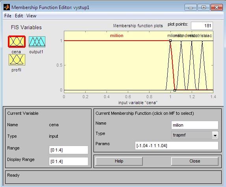Open the Edit menu
Viewport: 226px width, 187px height.
19,16
